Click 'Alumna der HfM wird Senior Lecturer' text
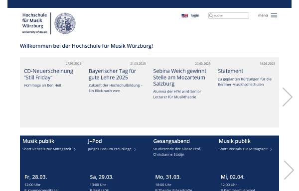Image resolution: width=299 pixels, height=191 pixels. [177, 94]
